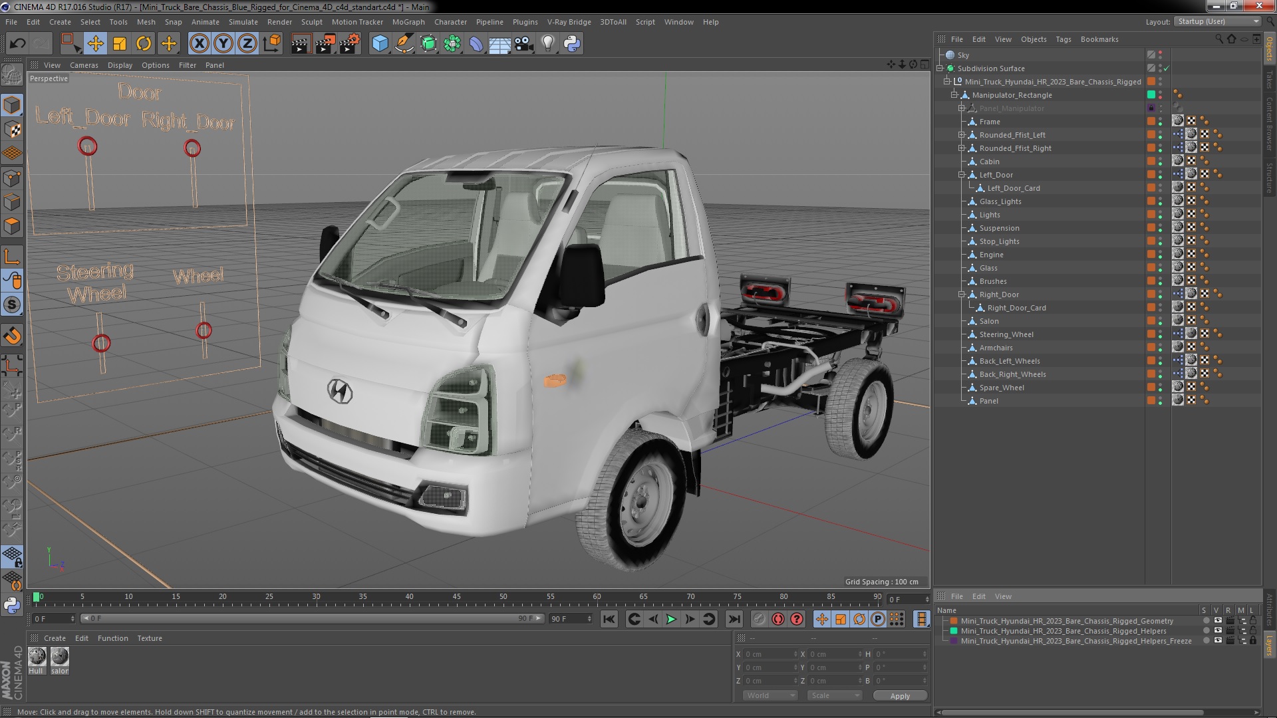Select salor material thumbnail
1277x718 pixels.
[x=60, y=657]
